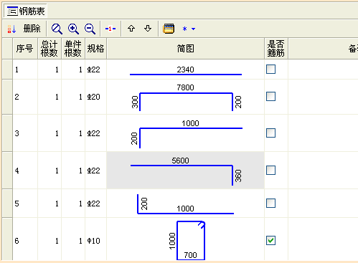Select row 4 using its row header
Screen dimensions: 358x263
[7, 171]
